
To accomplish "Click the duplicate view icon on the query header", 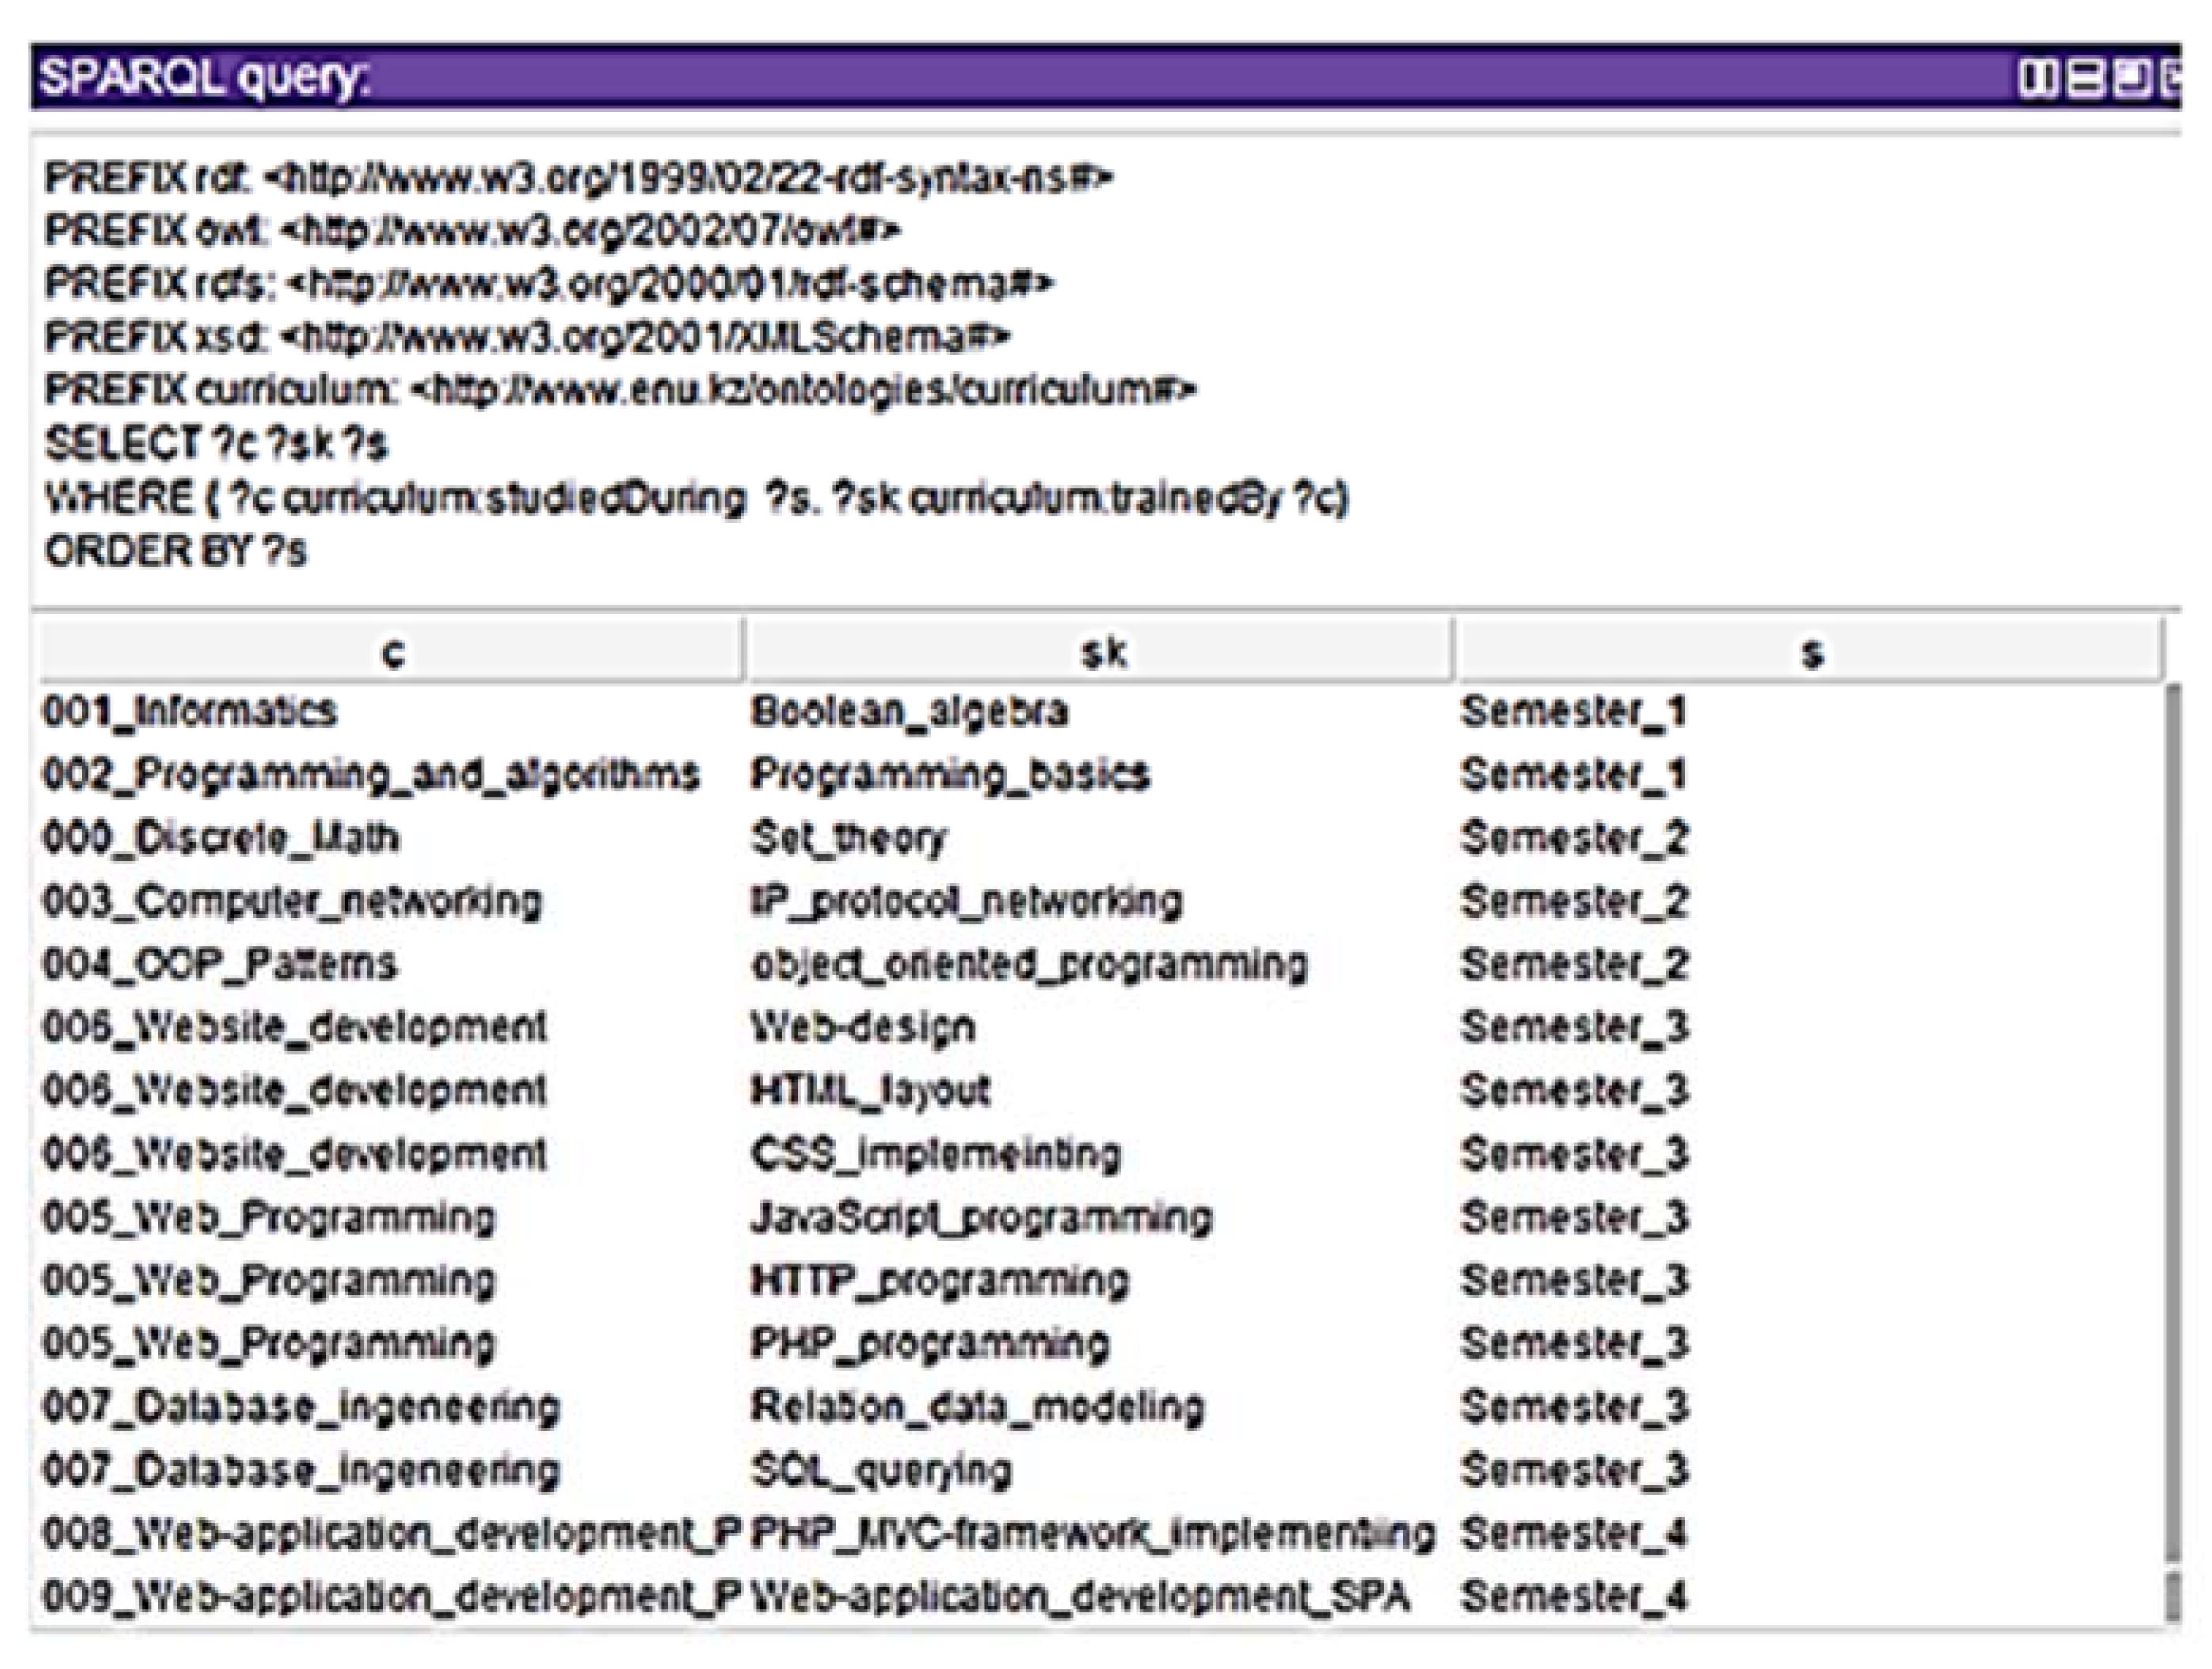I will click(x=2132, y=77).
